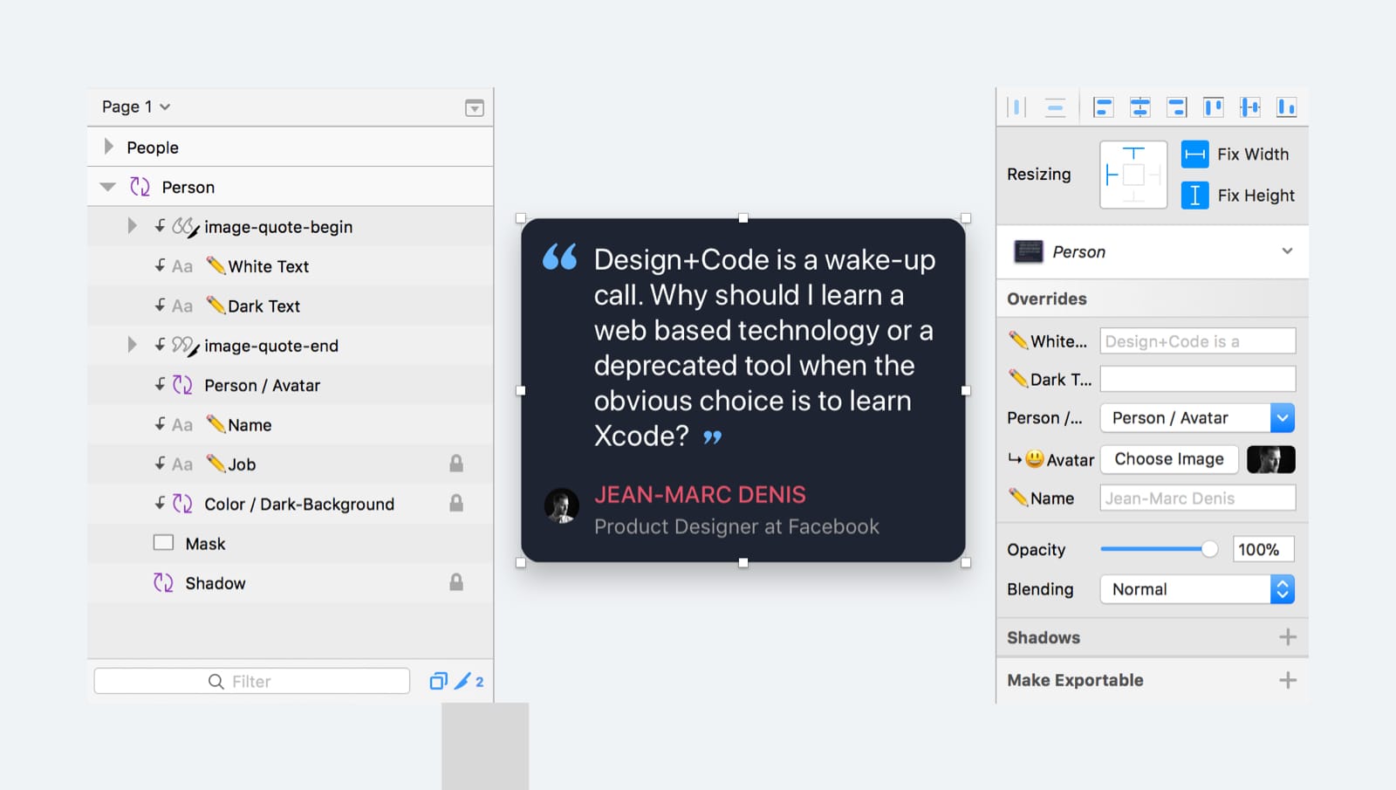Click the layer Filter search field
The height and width of the screenshot is (790, 1396).
[x=252, y=681]
